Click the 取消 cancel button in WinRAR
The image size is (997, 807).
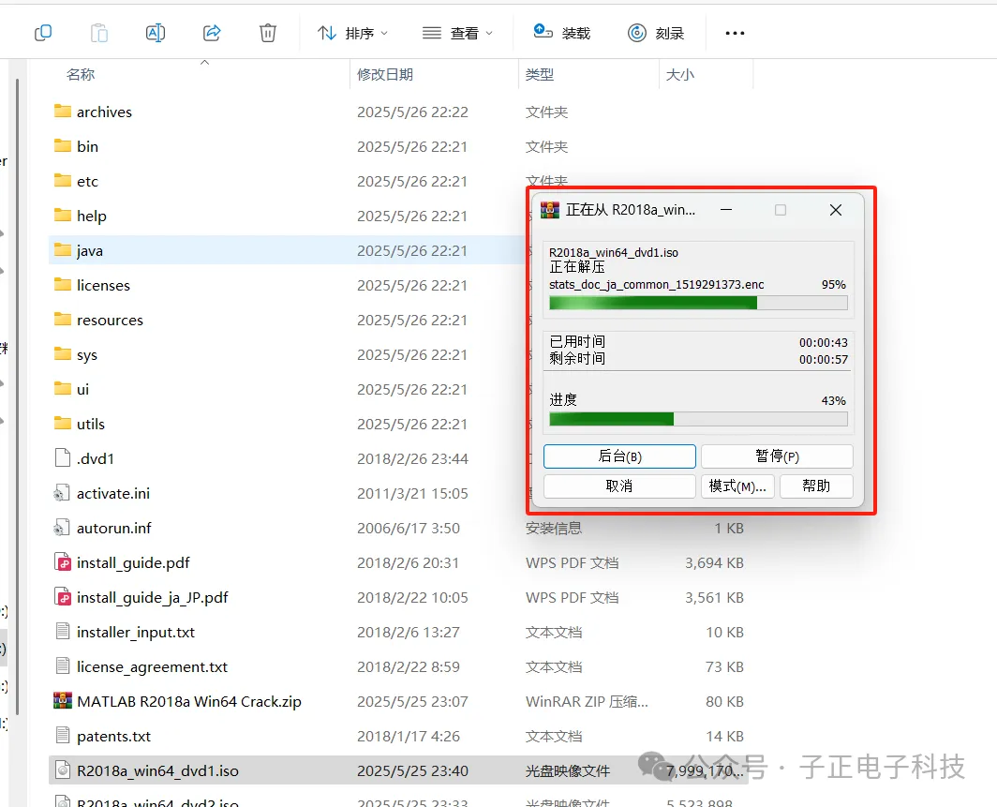[619, 486]
